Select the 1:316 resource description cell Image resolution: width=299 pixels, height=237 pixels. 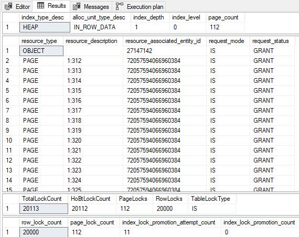(93, 101)
